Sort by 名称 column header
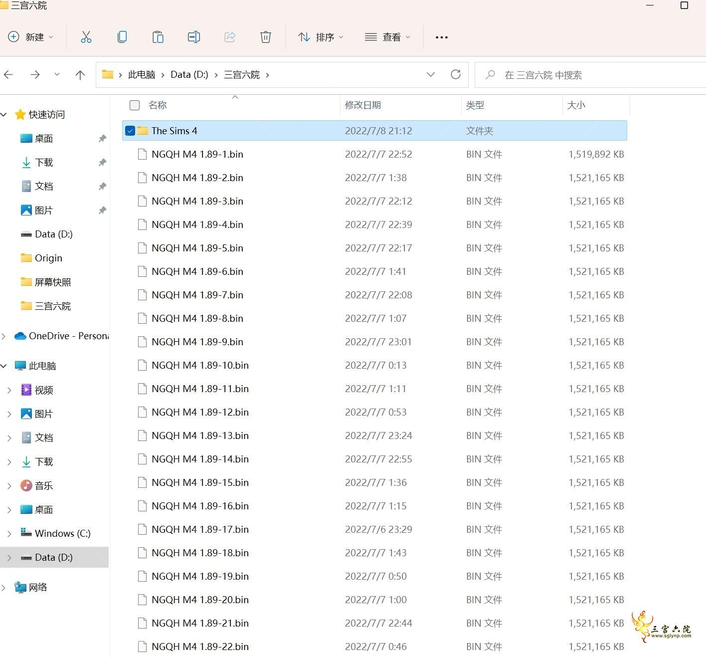This screenshot has height=658, width=706. pyautogui.click(x=158, y=105)
